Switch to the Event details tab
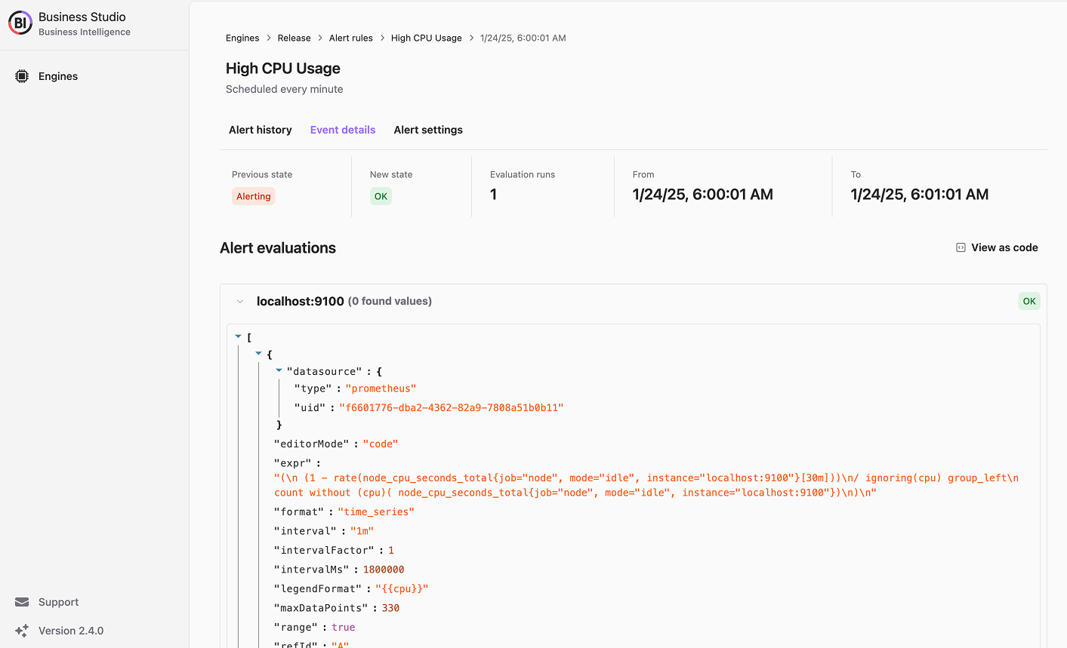Image resolution: width=1067 pixels, height=648 pixels. click(343, 130)
